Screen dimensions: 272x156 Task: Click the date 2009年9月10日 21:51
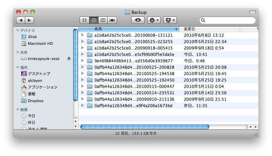click(x=205, y=99)
